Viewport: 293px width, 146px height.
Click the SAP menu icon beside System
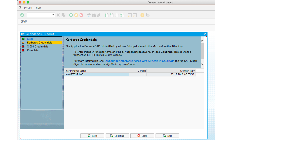coord(20,7)
